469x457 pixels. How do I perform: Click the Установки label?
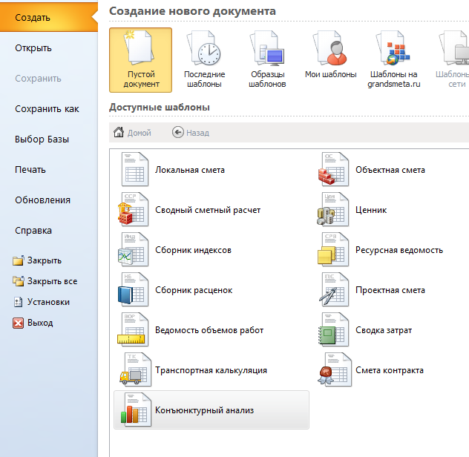(48, 302)
